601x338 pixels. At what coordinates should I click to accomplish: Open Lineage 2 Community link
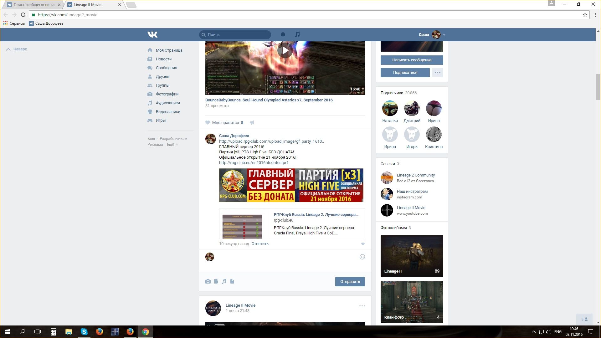(416, 175)
